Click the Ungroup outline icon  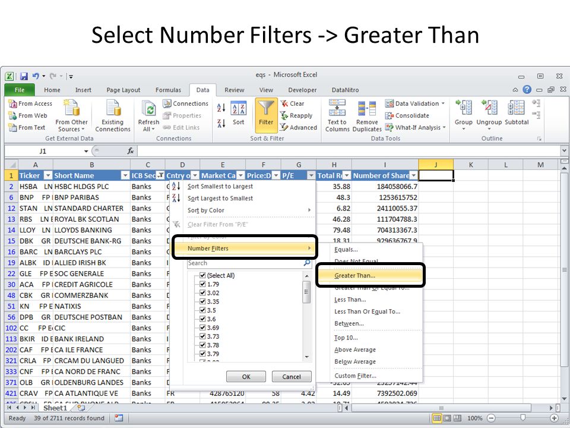[x=489, y=108]
